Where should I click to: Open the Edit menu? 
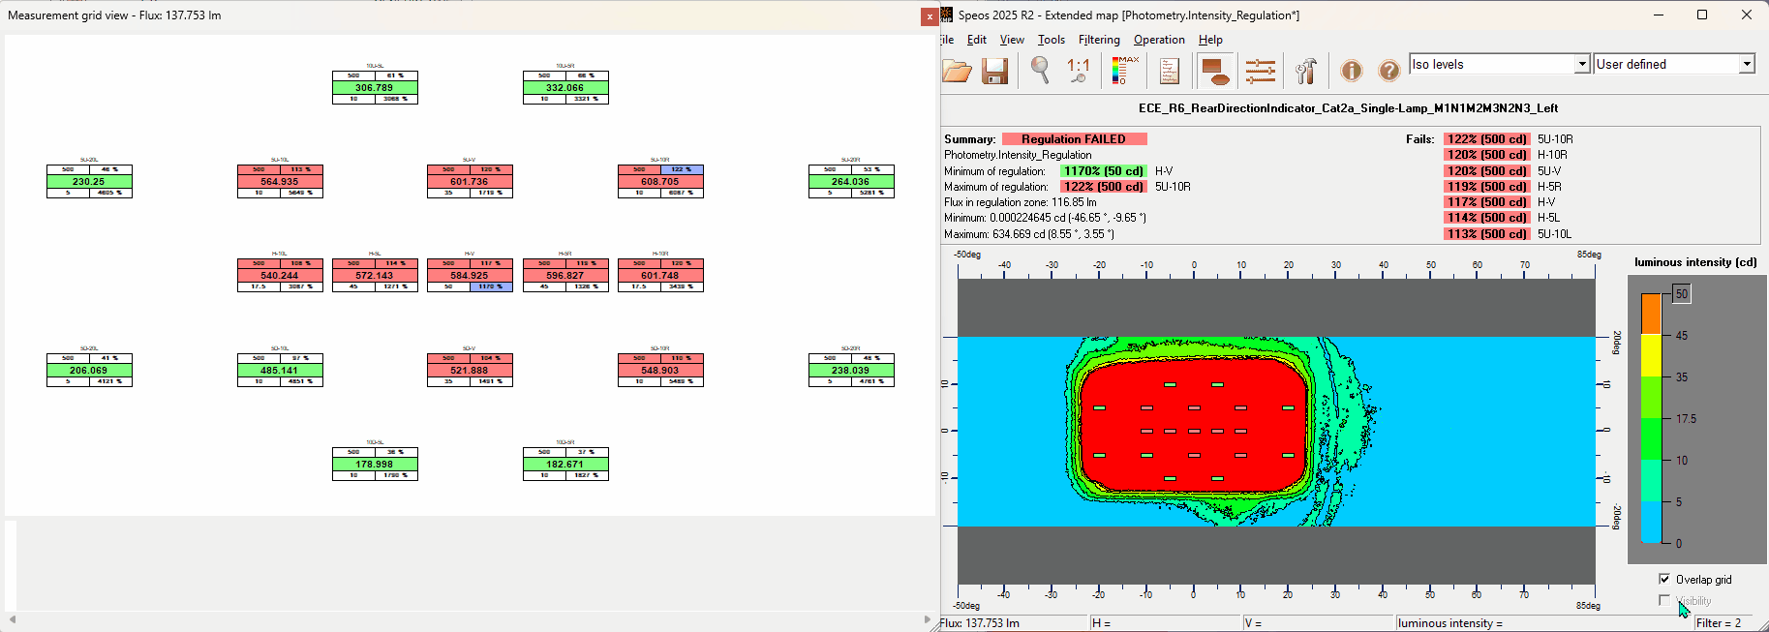(977, 40)
